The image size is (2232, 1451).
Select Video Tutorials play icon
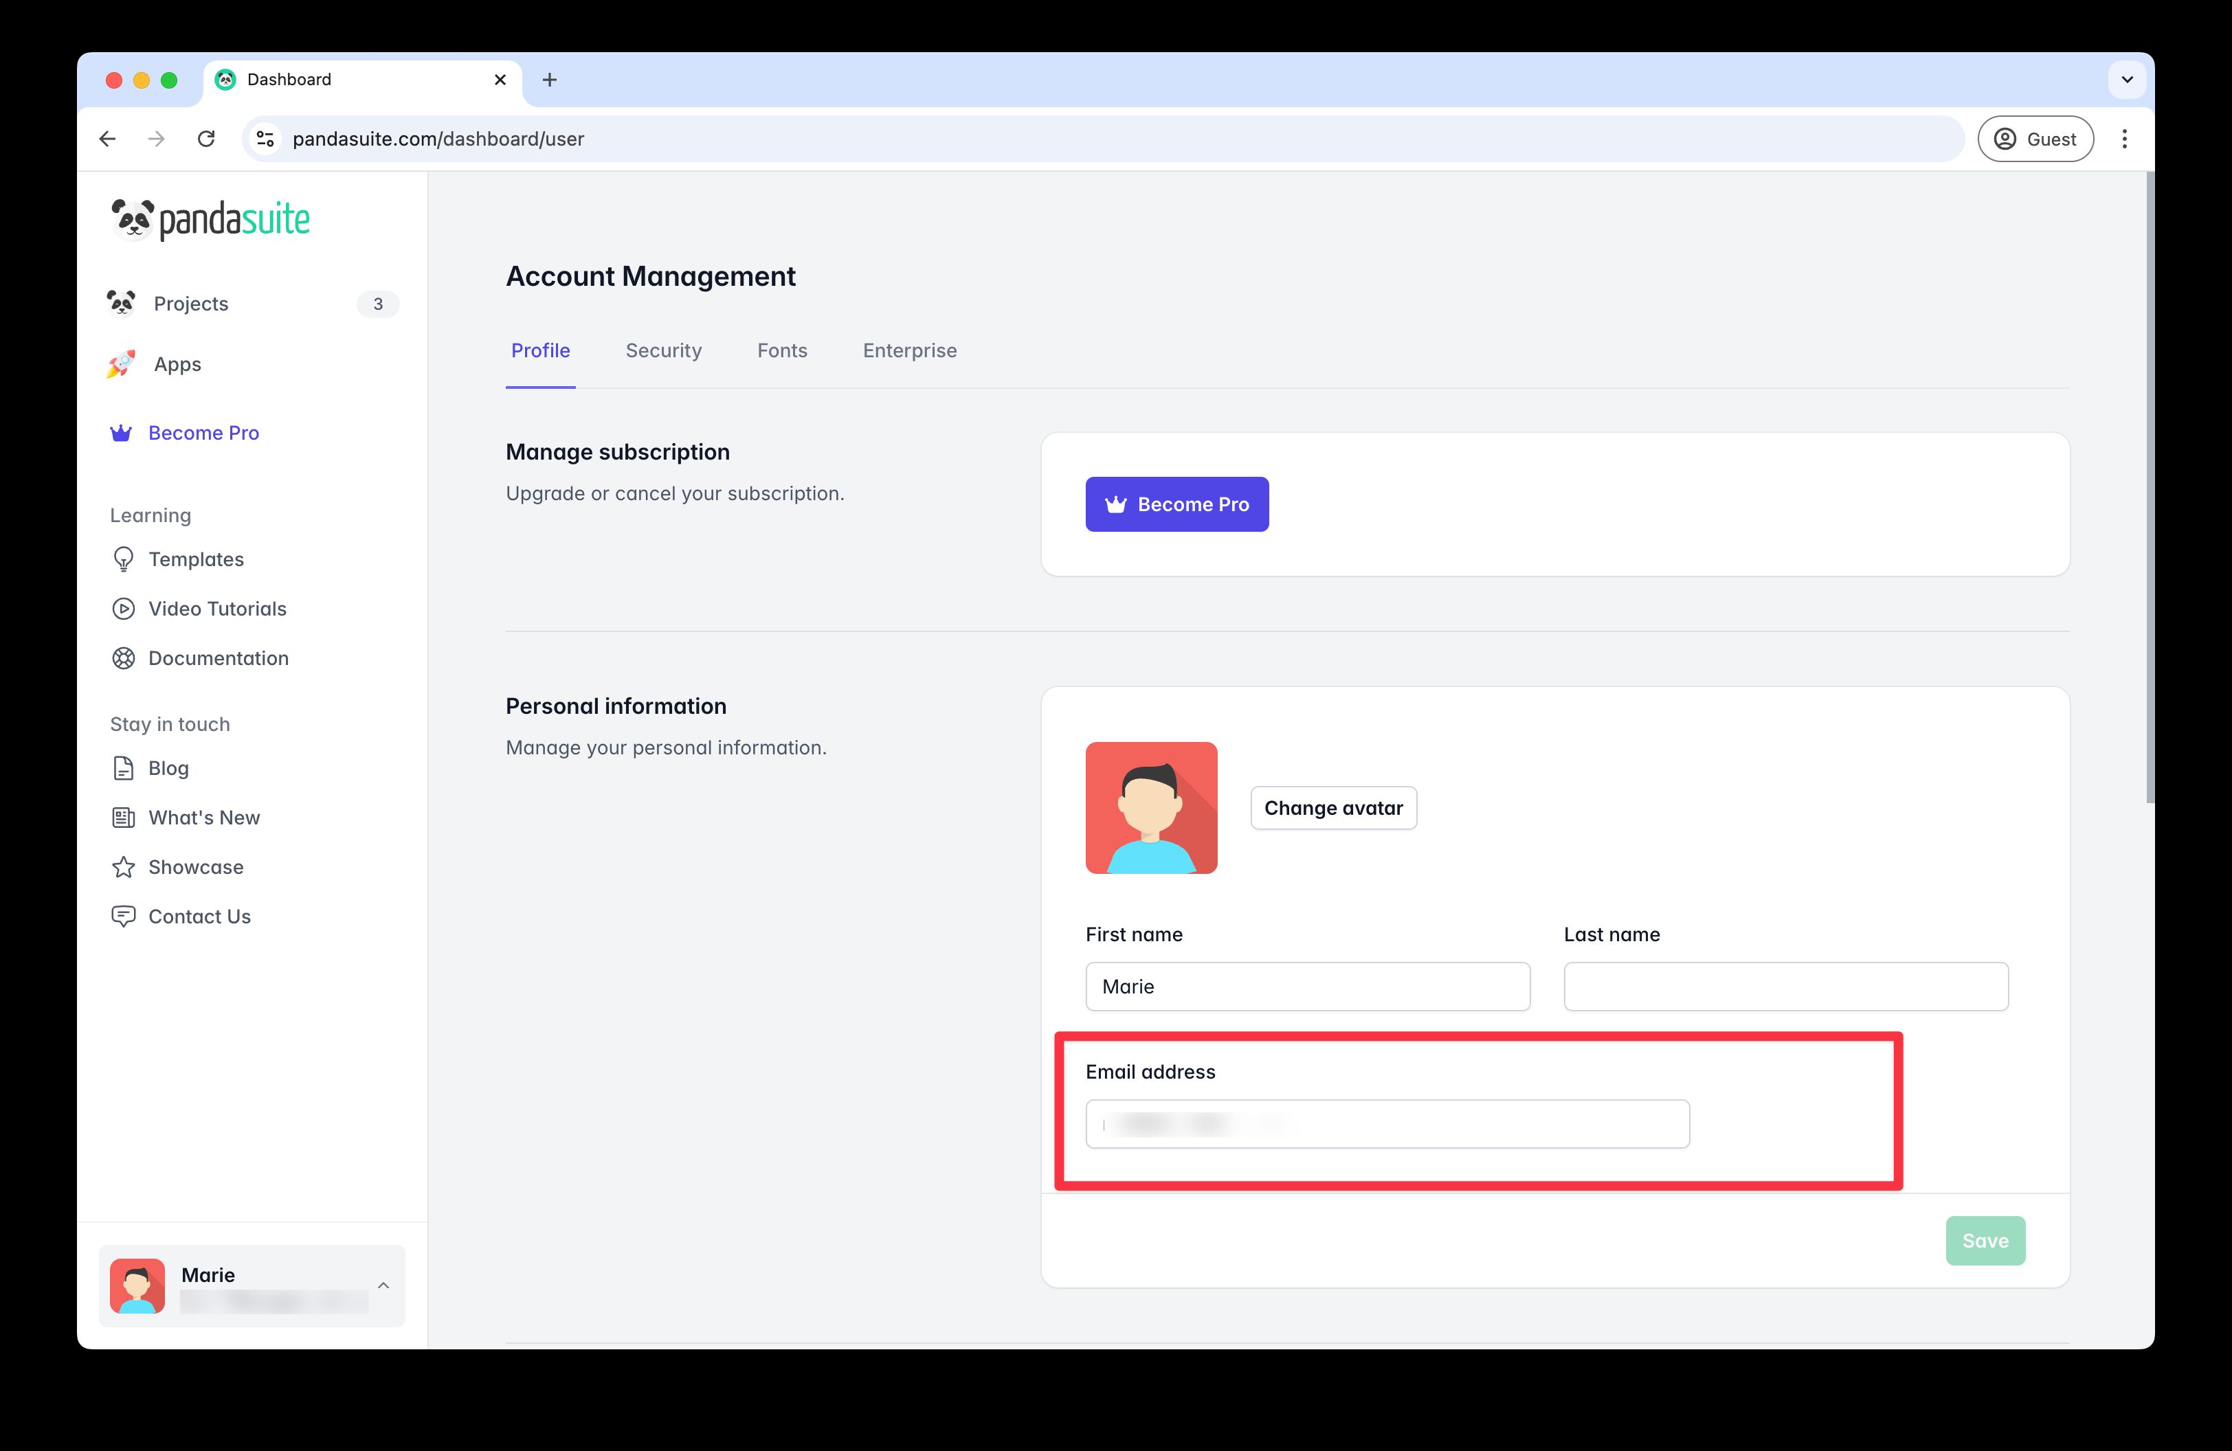coord(123,608)
